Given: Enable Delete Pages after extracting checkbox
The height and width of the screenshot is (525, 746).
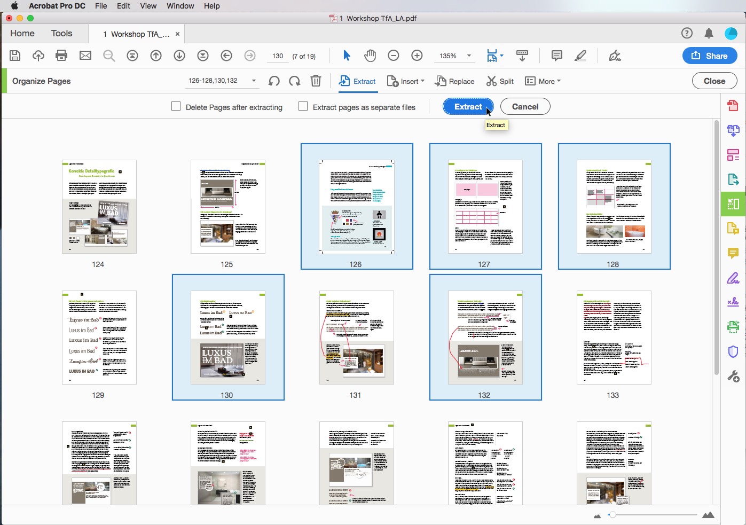Looking at the screenshot, I should pos(176,106).
